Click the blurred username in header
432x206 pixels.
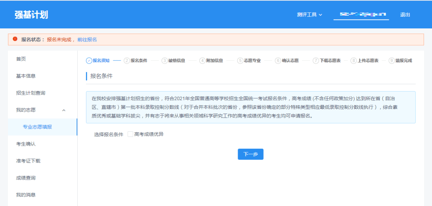[x=361, y=14]
